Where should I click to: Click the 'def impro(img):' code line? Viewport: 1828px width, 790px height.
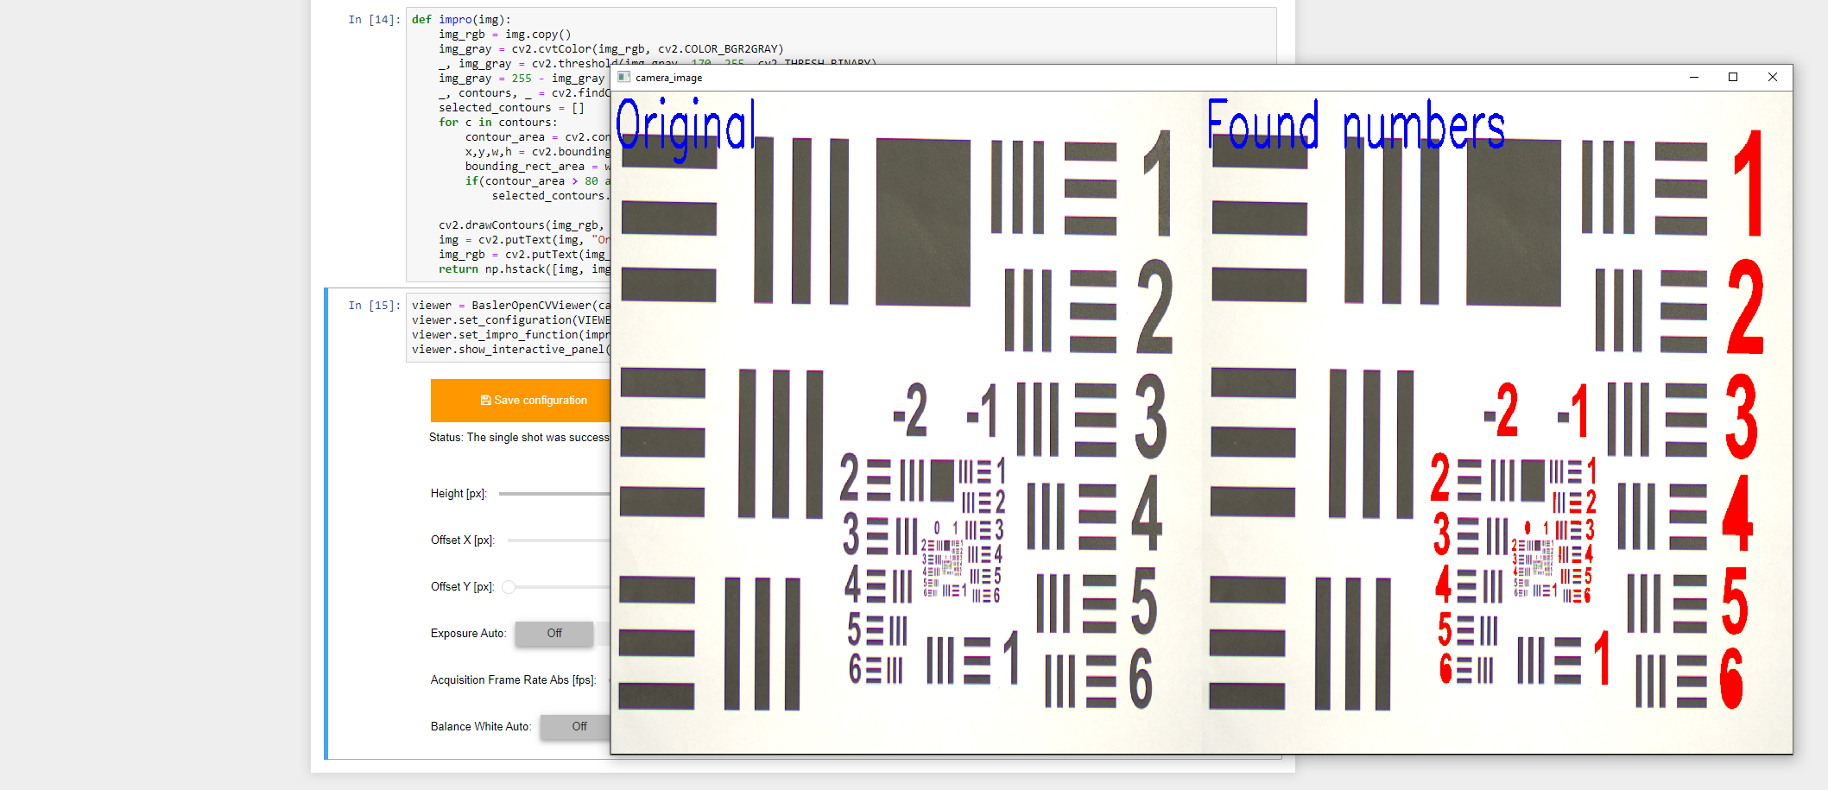click(461, 20)
